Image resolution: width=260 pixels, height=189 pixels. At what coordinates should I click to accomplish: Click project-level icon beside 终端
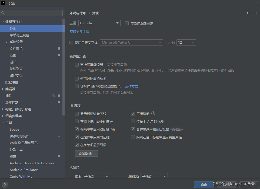59,156
